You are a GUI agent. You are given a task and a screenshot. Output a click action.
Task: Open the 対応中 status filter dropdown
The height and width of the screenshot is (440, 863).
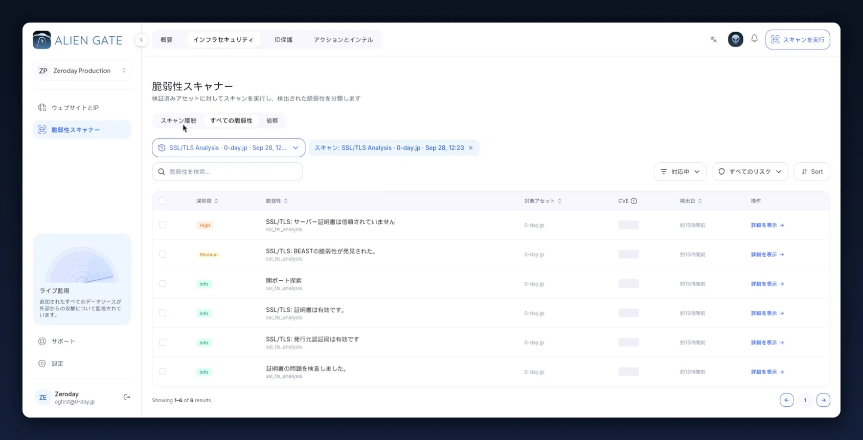pyautogui.click(x=680, y=172)
